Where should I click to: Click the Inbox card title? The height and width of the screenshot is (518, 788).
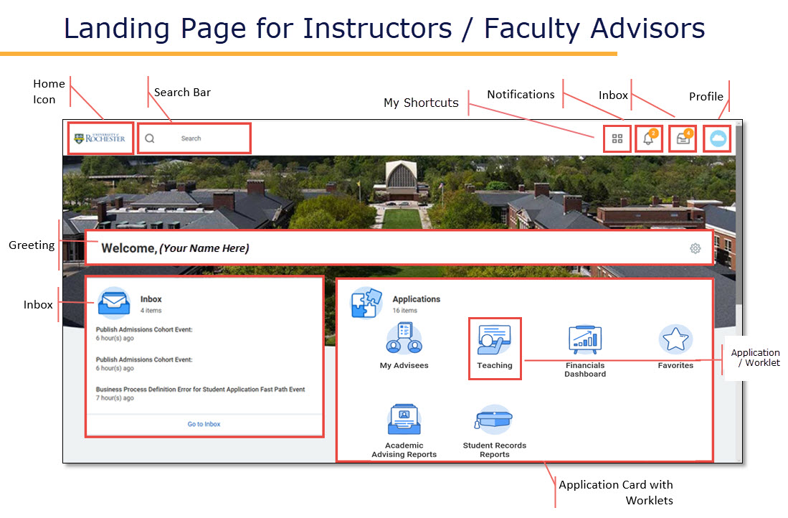(x=151, y=299)
